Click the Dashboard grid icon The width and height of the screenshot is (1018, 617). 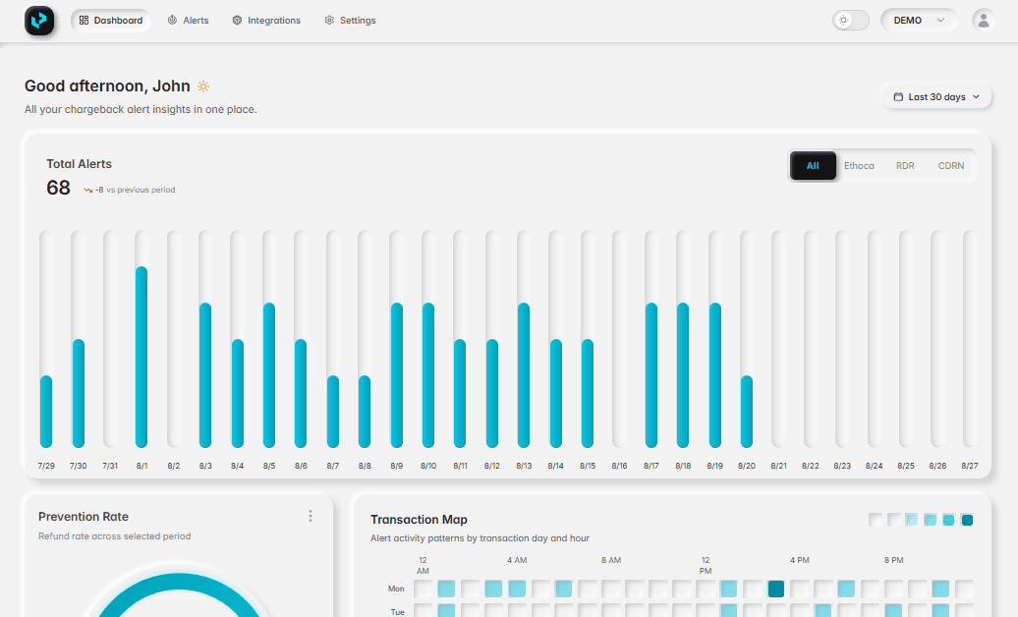[85, 21]
